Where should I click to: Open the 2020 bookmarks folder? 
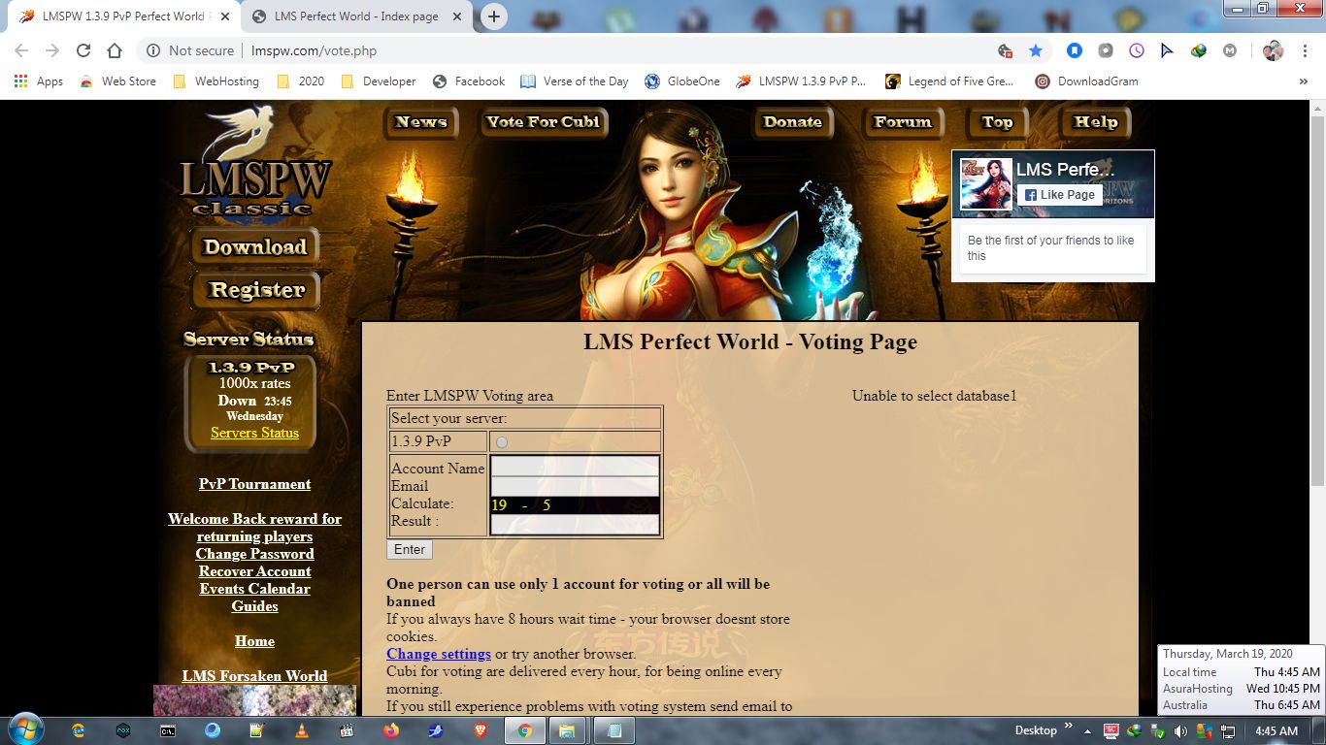[x=301, y=81]
